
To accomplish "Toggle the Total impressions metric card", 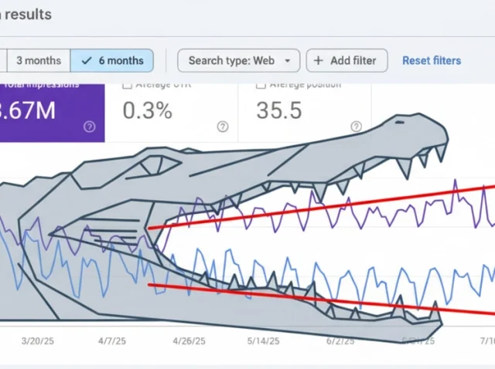I will click(x=46, y=110).
